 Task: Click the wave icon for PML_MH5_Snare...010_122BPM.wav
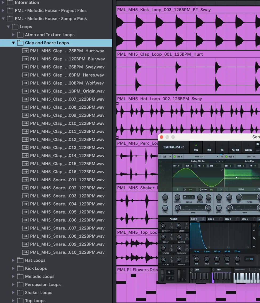(x=25, y=252)
